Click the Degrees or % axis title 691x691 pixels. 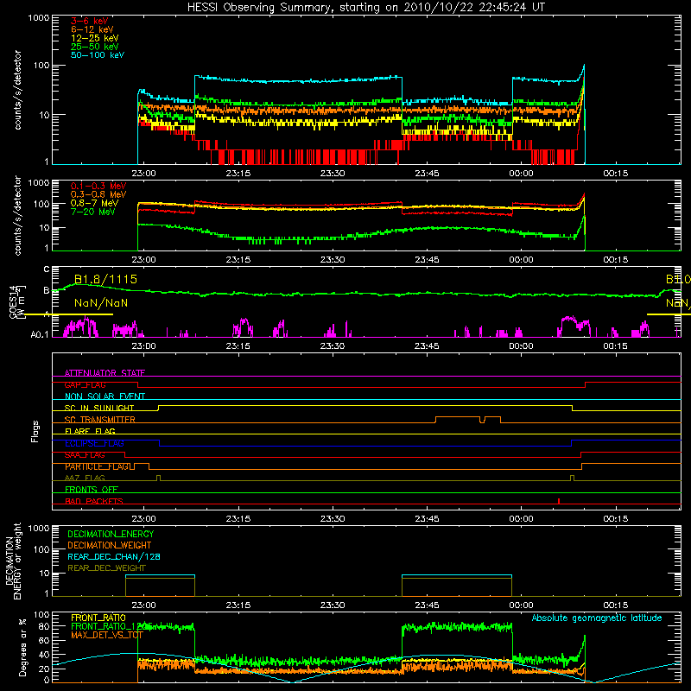[x=22, y=648]
